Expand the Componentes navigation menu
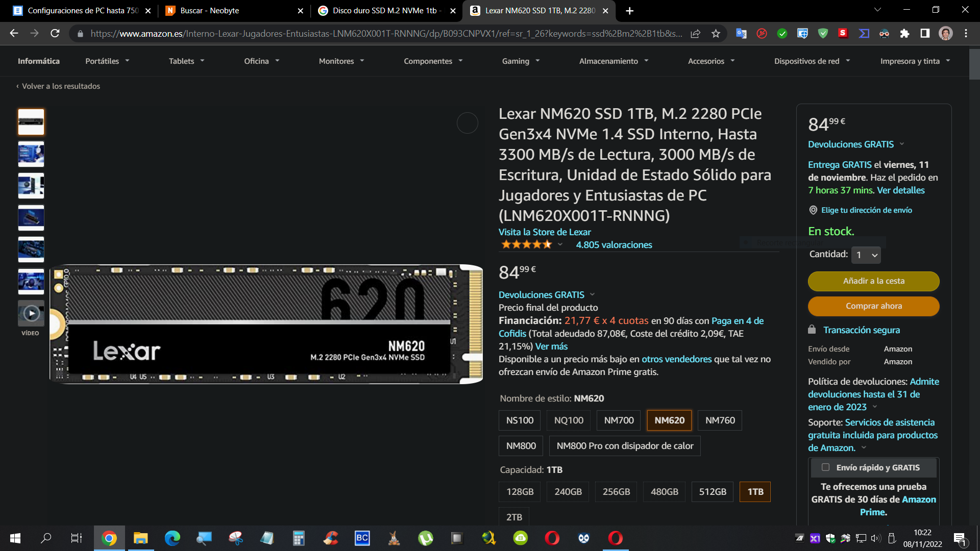980x551 pixels. 433,61
